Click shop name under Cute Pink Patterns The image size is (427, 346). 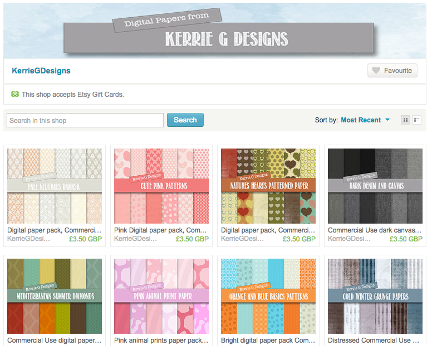point(135,239)
